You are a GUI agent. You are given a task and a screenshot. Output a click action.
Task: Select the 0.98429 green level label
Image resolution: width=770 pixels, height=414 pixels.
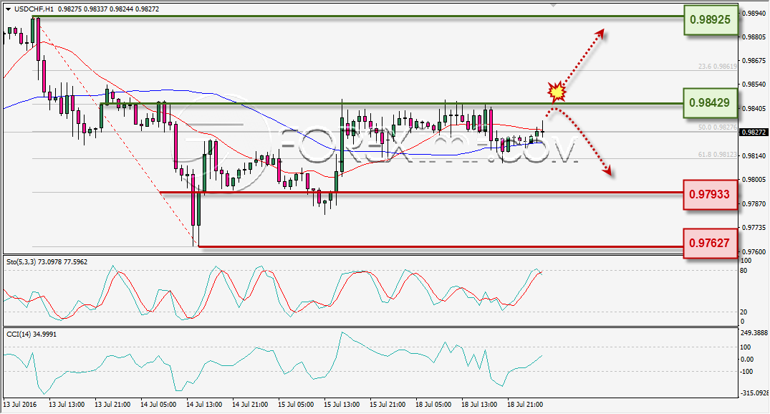tap(710, 103)
